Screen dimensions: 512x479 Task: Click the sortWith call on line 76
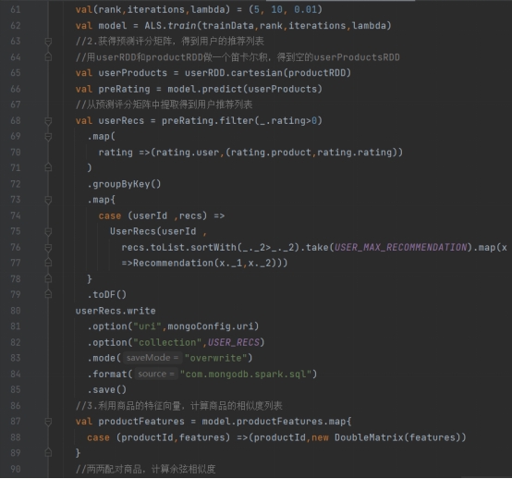click(213, 247)
